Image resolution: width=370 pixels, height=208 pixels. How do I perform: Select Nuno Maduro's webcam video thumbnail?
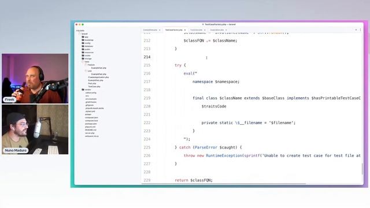pos(35,129)
